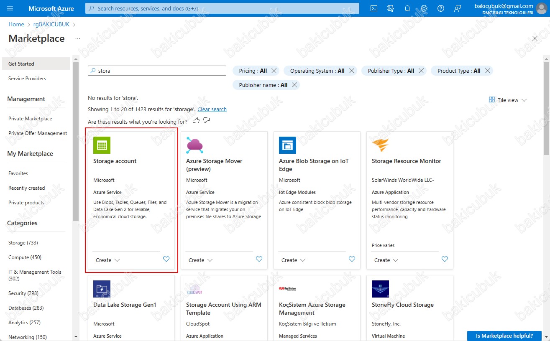Select Service Providers in the sidebar
The height and width of the screenshot is (341, 550).
pos(27,79)
